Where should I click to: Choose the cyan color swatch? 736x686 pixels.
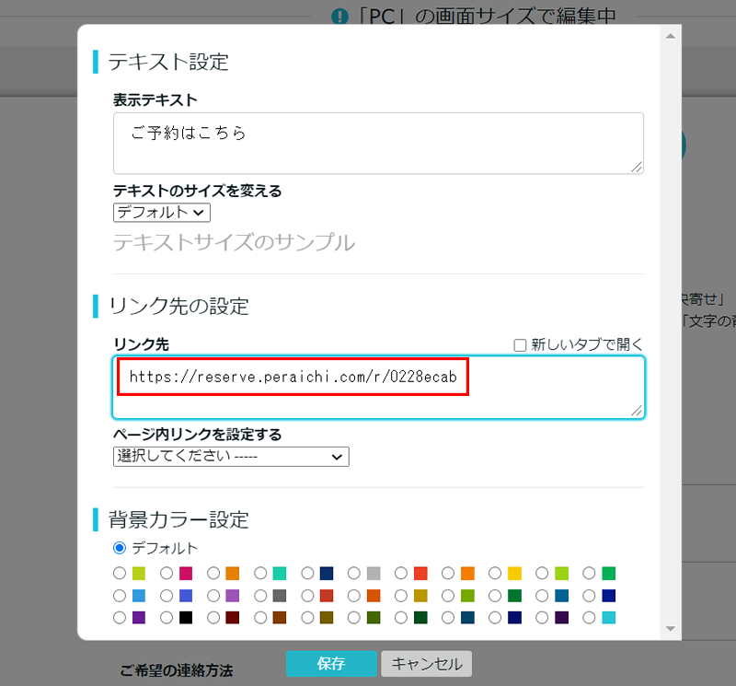tap(589, 618)
